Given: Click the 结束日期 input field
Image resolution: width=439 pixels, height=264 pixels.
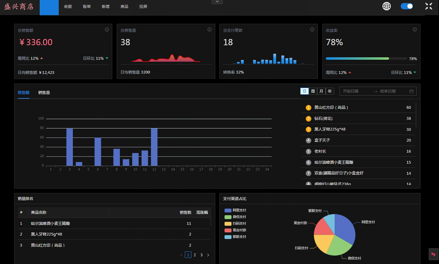Looking at the screenshot, I should tap(393, 91).
